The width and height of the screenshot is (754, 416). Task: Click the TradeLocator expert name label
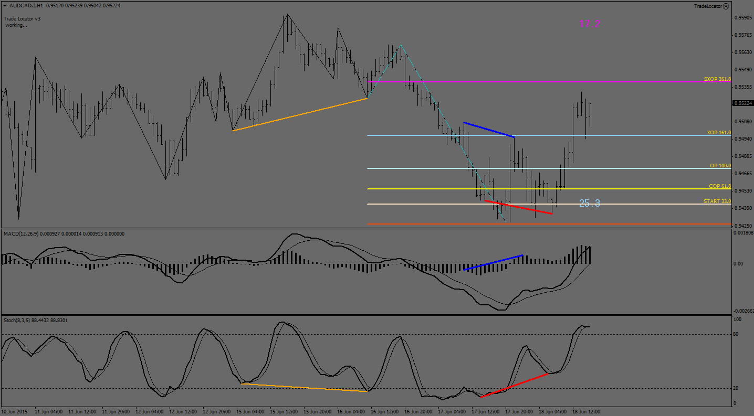coord(707,6)
